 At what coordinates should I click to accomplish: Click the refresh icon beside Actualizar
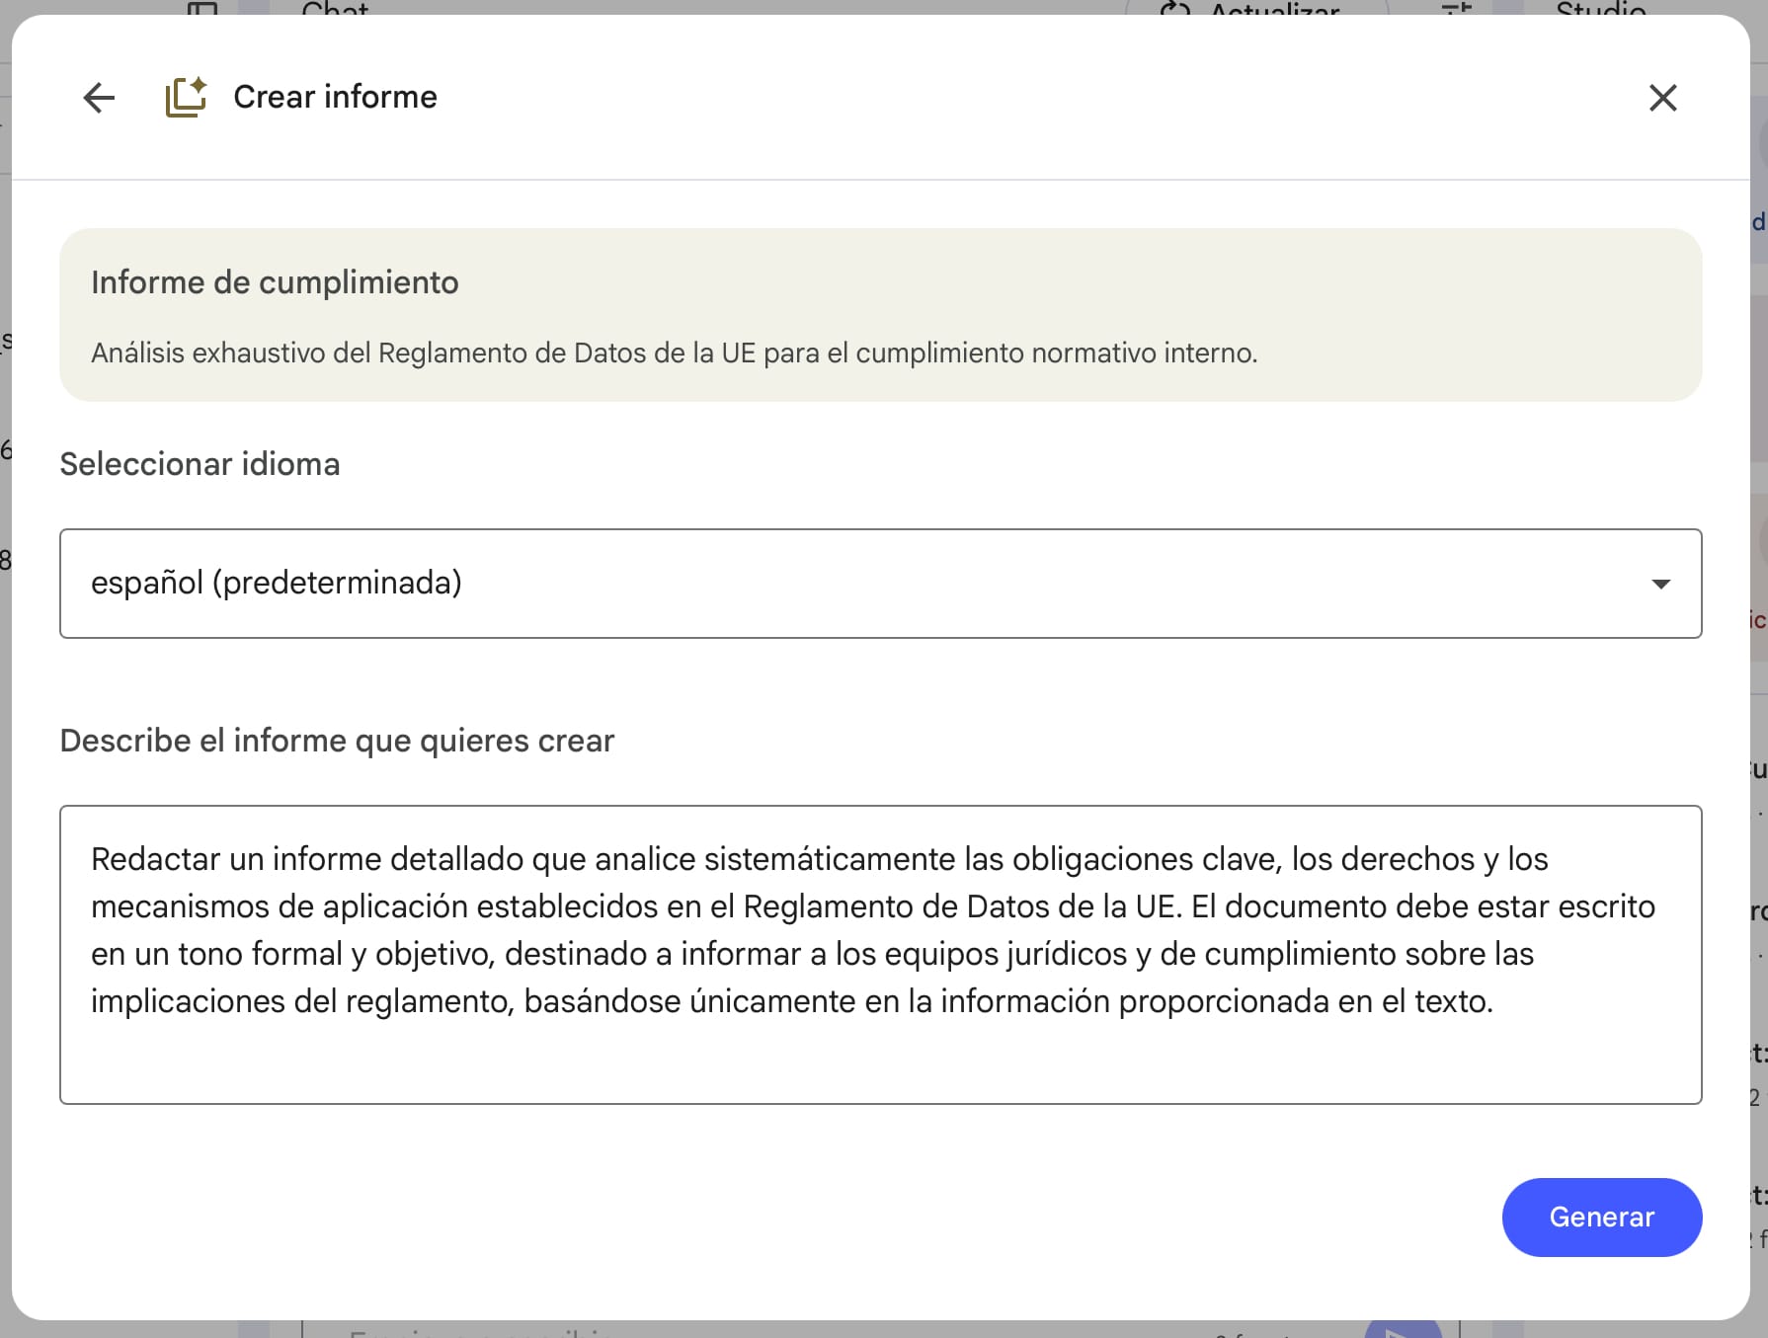1174,9
